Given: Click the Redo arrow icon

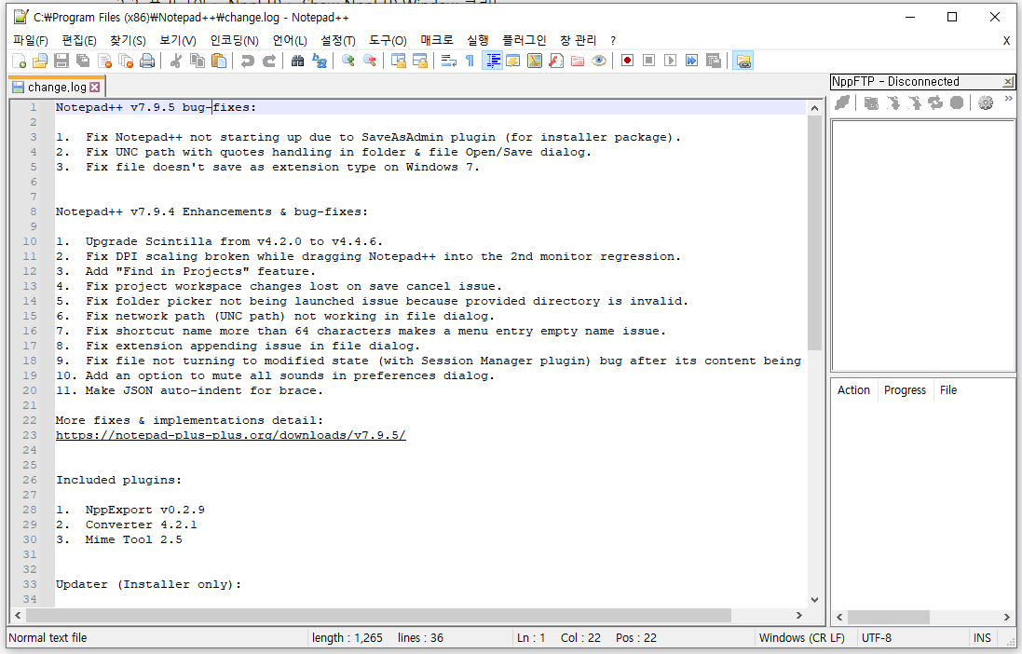Looking at the screenshot, I should tap(268, 61).
